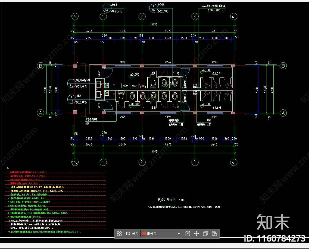309x249 pixels.
Task: Select axis bubble A on the right side
Action: click(283, 113)
